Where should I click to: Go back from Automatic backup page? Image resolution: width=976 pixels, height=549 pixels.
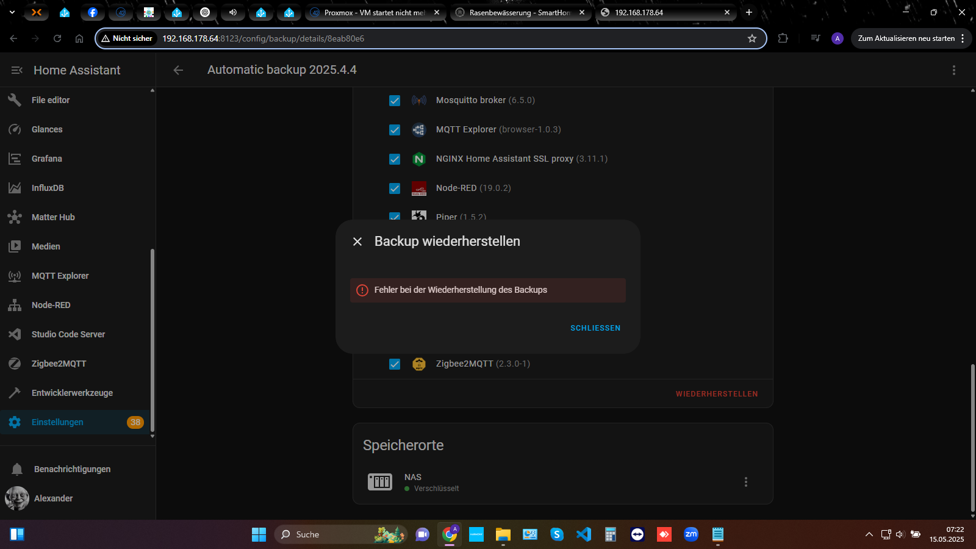pyautogui.click(x=178, y=70)
